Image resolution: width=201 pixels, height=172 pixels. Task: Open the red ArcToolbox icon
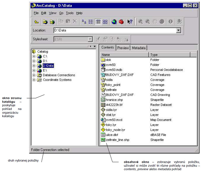121,22
